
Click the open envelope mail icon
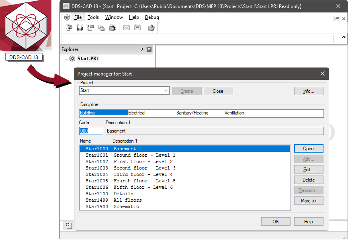(x=137, y=28)
